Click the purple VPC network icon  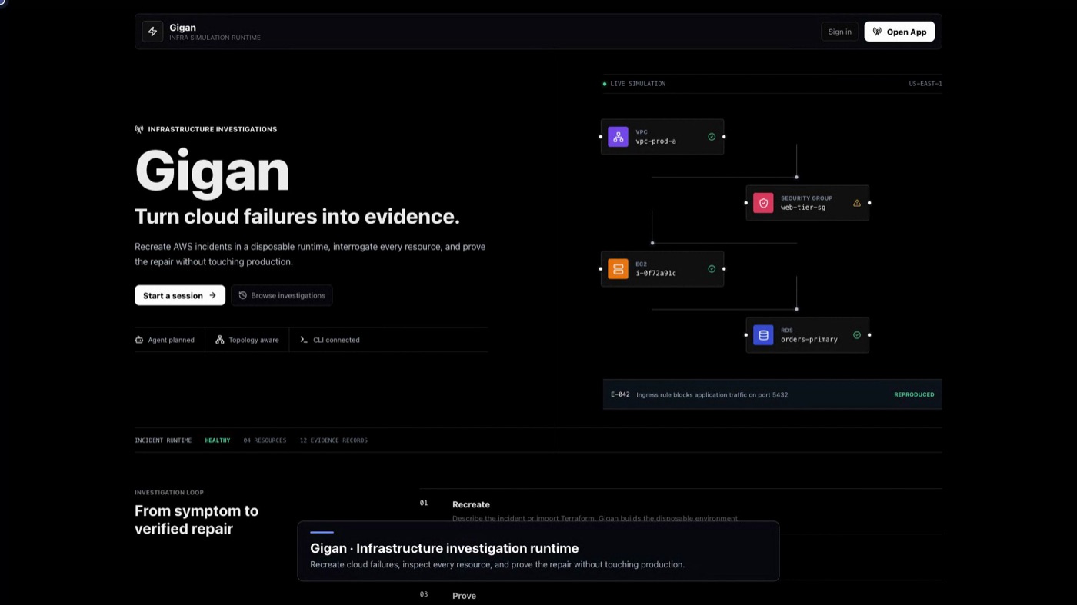tap(618, 137)
